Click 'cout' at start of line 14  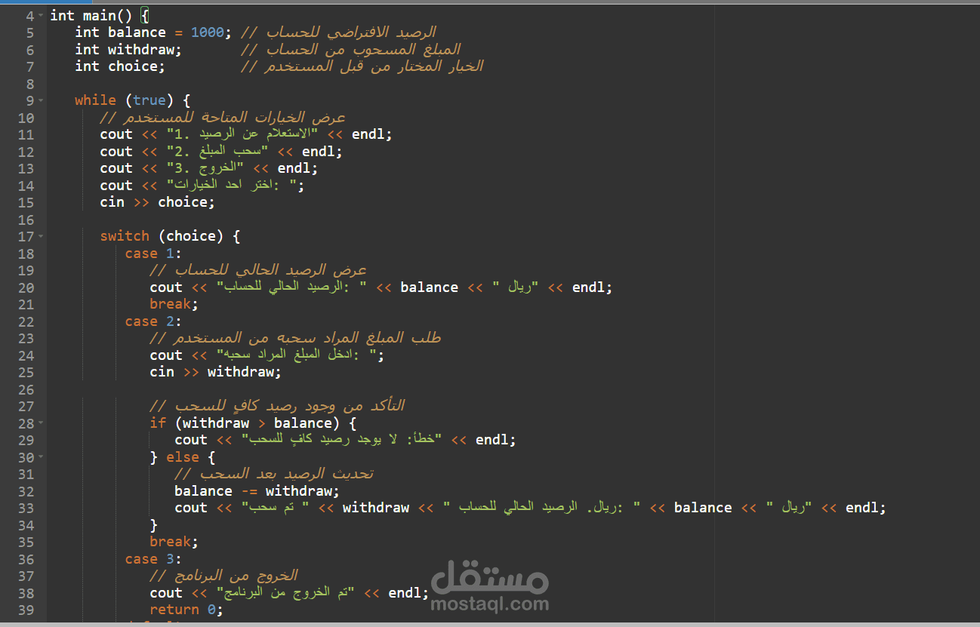click(x=116, y=186)
